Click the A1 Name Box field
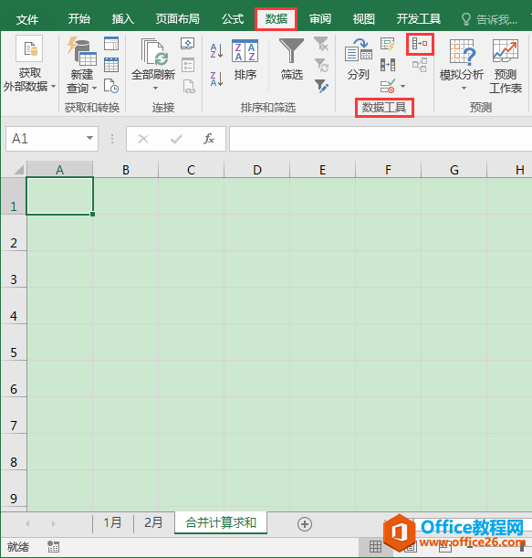 [52, 139]
